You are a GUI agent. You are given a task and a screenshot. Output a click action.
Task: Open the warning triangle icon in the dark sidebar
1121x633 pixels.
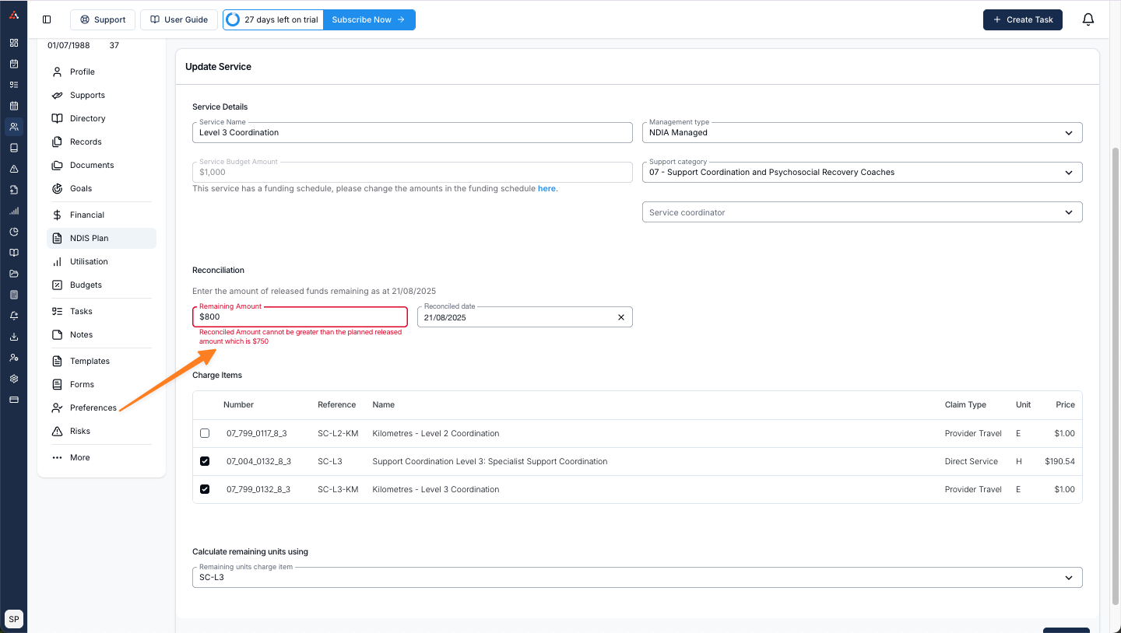pyautogui.click(x=14, y=169)
